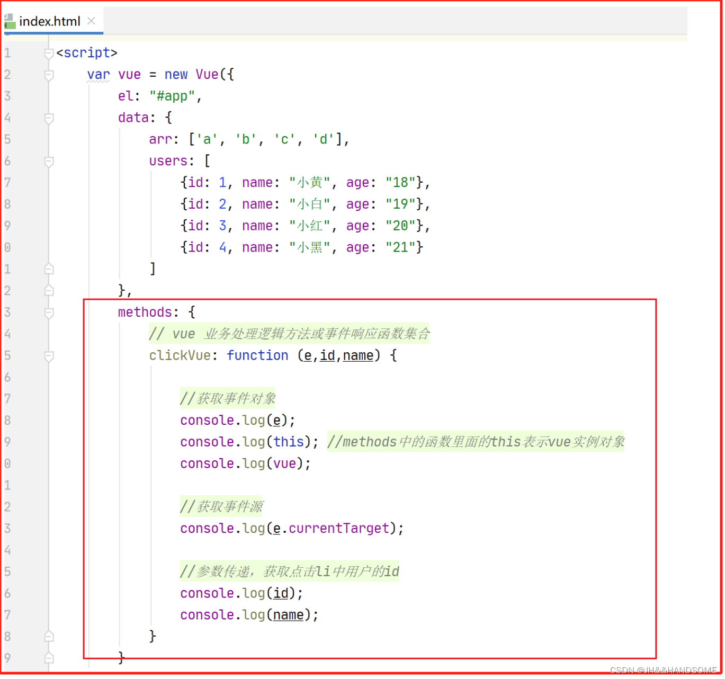Click the comment '// vue 业务处理逻辑方法或事件响应函数集合'

point(289,334)
